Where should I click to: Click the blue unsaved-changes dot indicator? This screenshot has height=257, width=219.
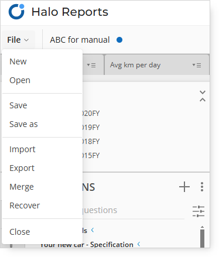[119, 40]
